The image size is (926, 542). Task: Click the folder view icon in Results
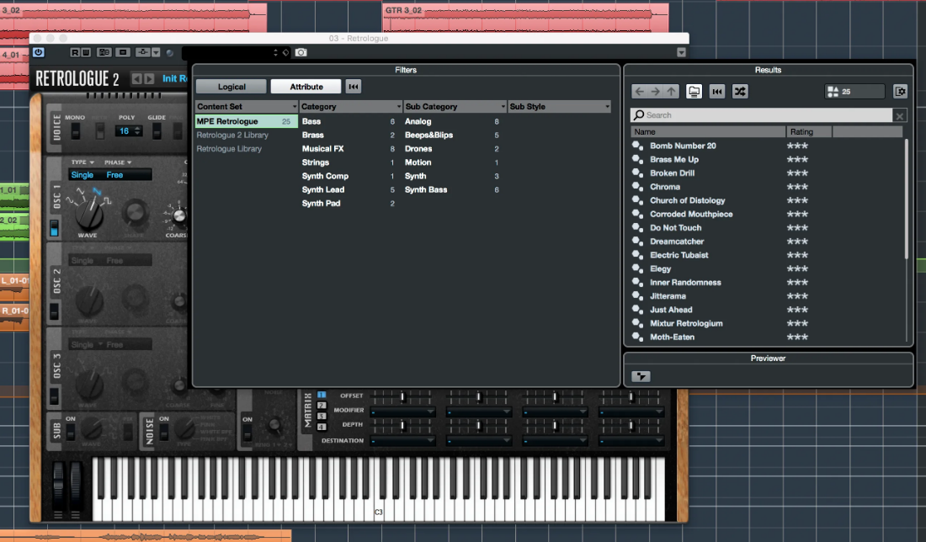coord(694,92)
